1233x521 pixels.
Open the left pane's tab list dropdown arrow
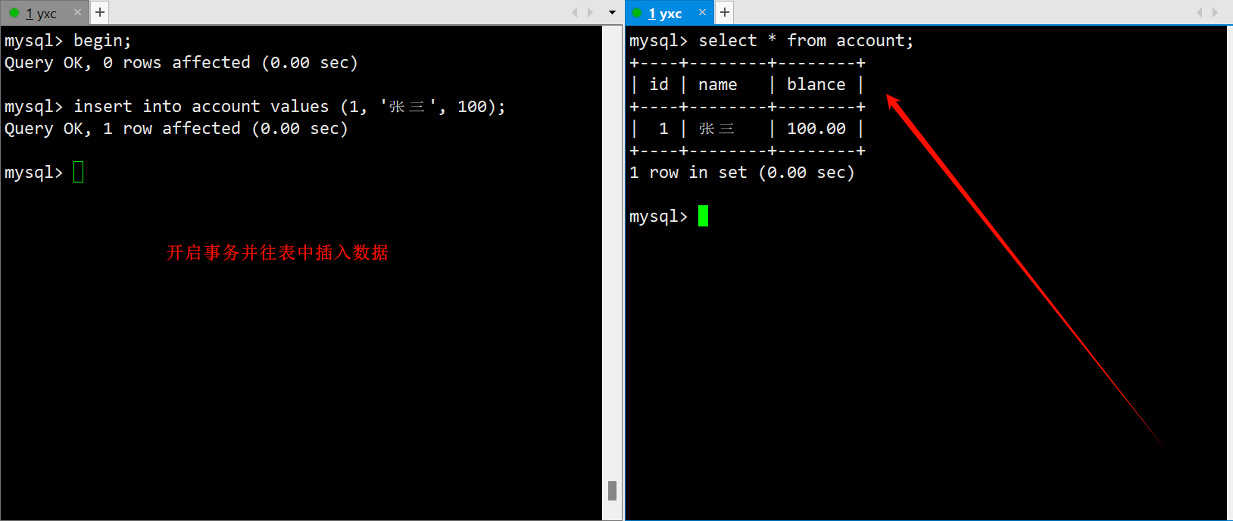tap(612, 12)
